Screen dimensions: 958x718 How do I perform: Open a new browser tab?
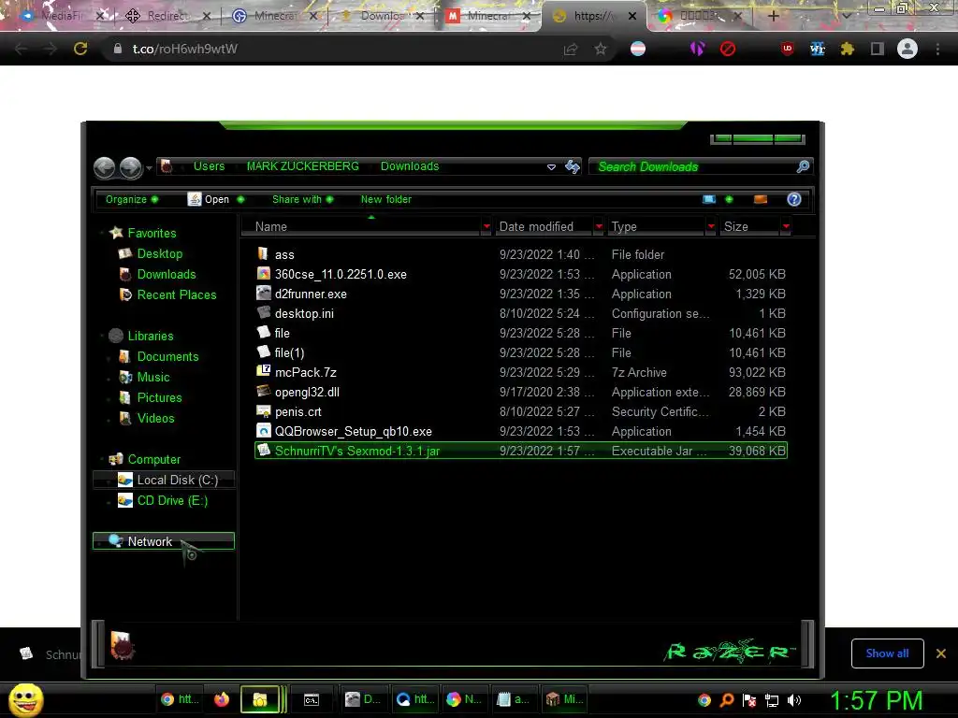(773, 16)
